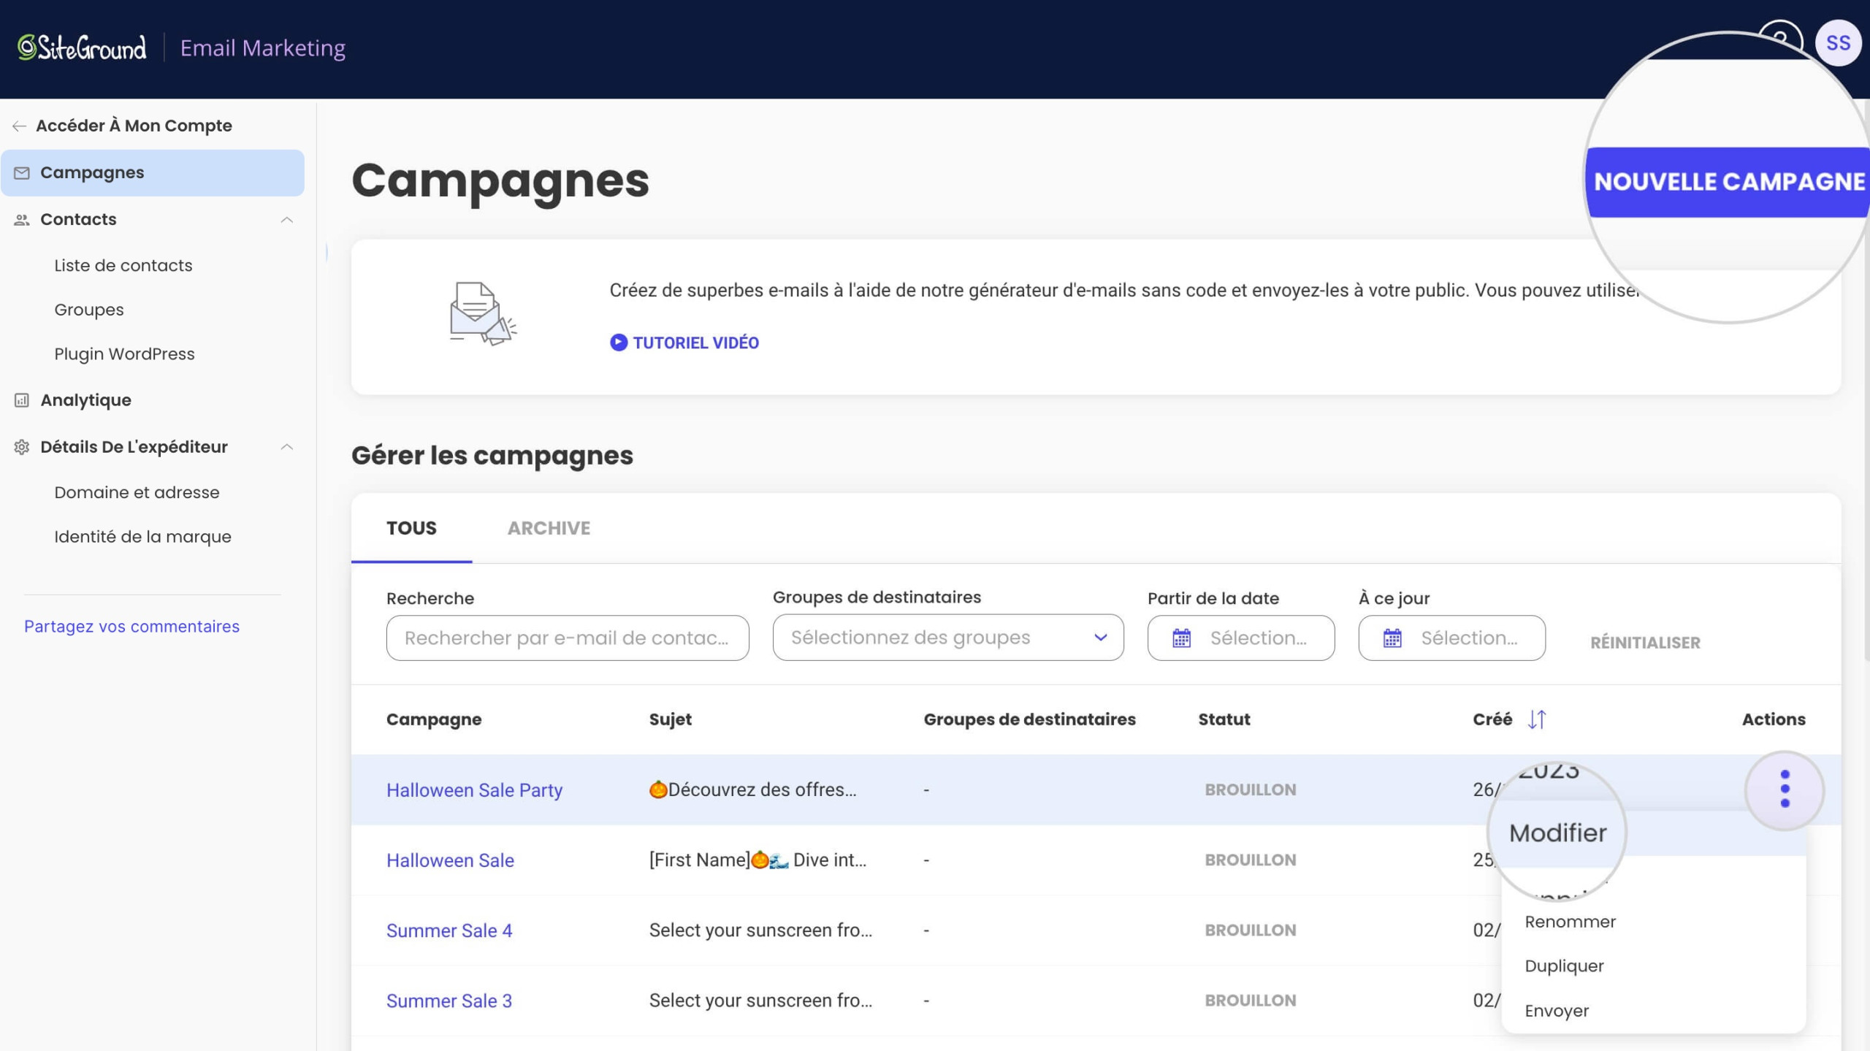1870x1051 pixels.
Task: Choose Envoyer from the actions menu
Action: coord(1557,1011)
